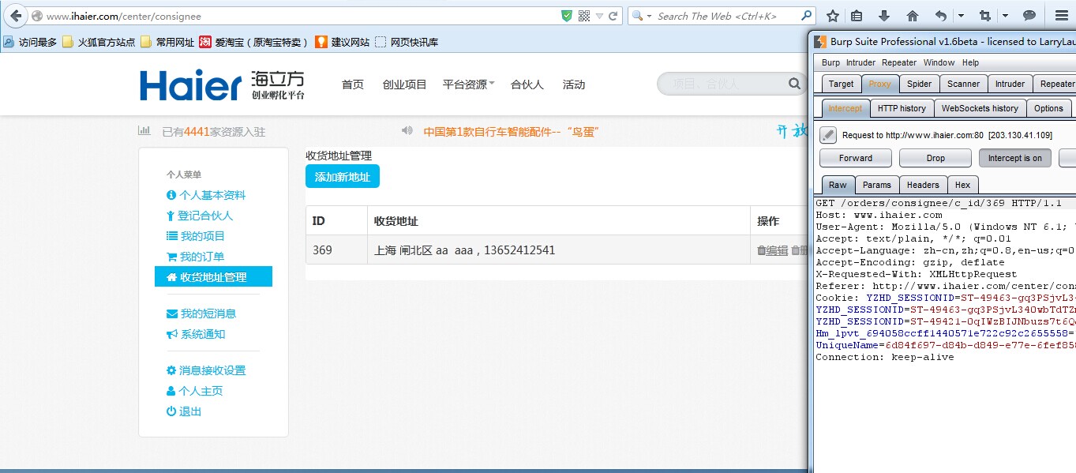Open the Intruder menu in Burp menu bar
The height and width of the screenshot is (473, 1076).
tap(860, 62)
